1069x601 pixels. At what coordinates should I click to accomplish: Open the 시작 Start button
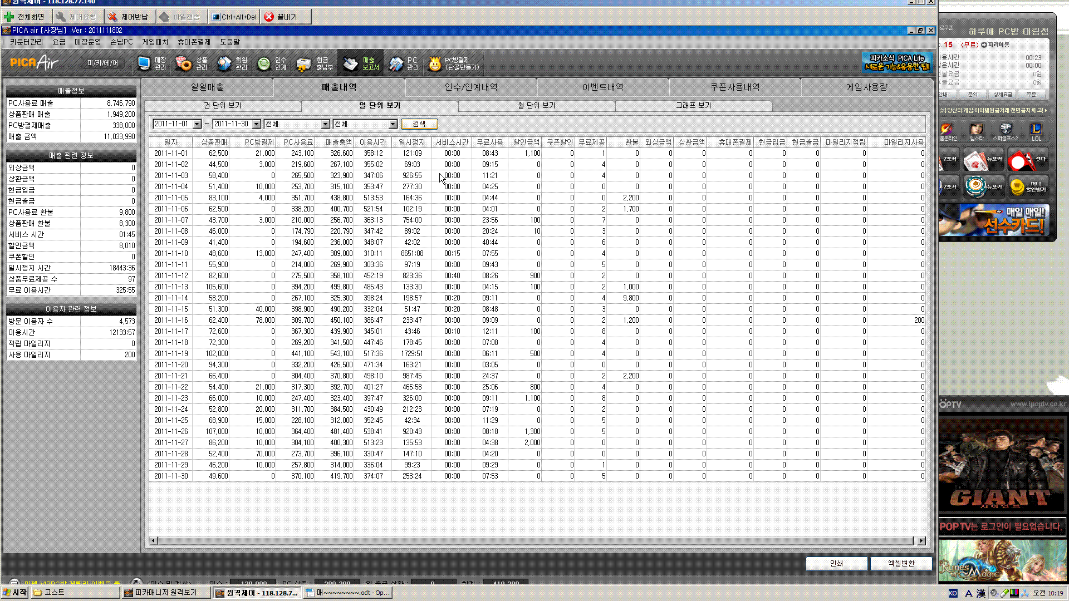(14, 593)
